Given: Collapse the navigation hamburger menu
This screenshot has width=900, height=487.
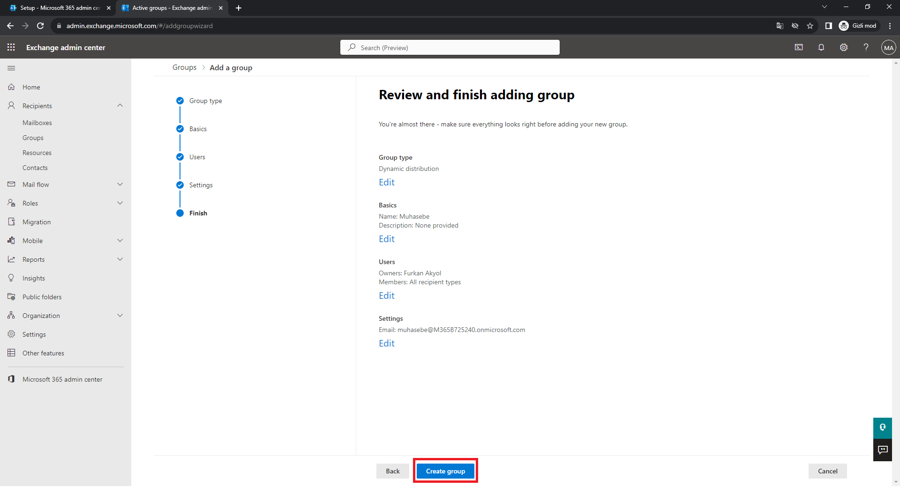Looking at the screenshot, I should click(x=11, y=68).
